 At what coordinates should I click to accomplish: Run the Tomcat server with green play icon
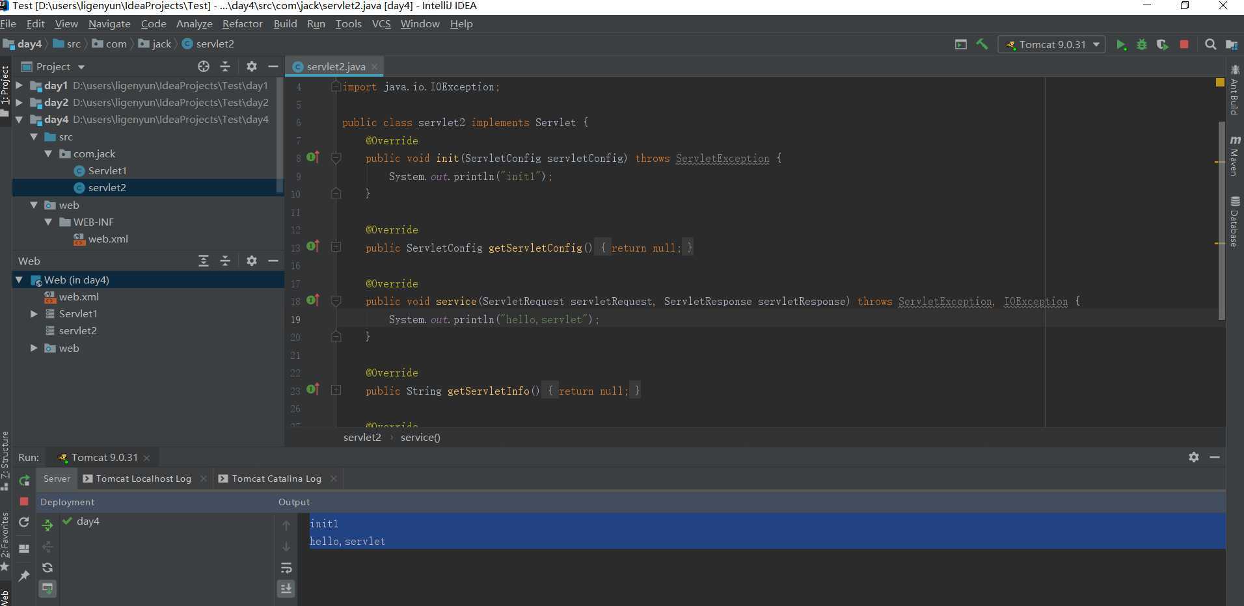[x=1120, y=45]
